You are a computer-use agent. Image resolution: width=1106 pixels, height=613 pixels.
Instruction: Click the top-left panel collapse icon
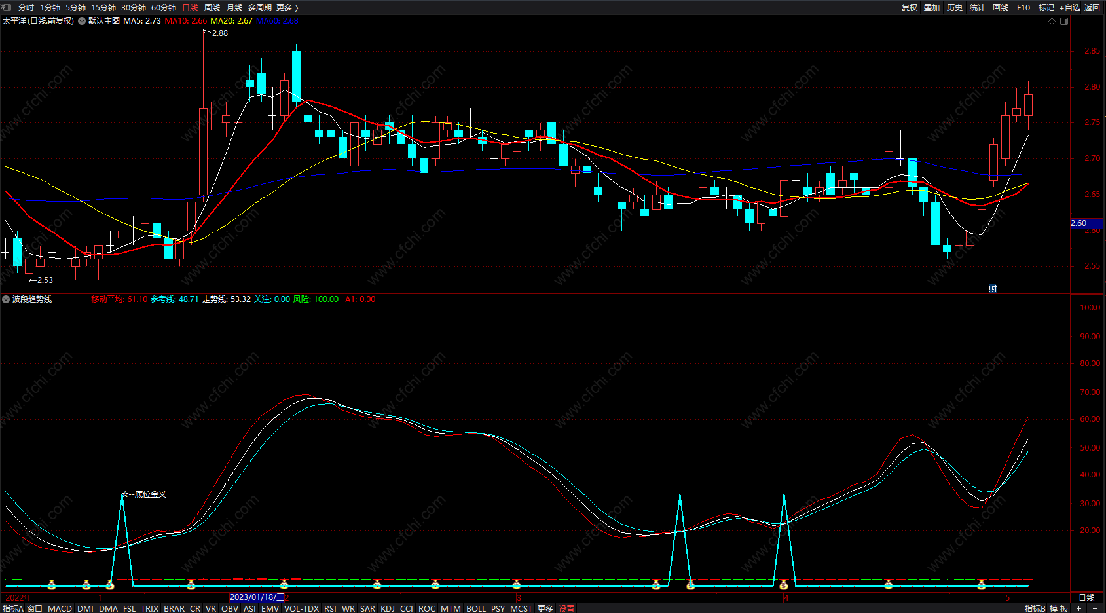(x=7, y=7)
